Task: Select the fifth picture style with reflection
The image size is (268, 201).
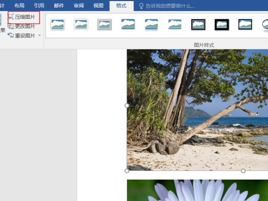Action: point(151,25)
